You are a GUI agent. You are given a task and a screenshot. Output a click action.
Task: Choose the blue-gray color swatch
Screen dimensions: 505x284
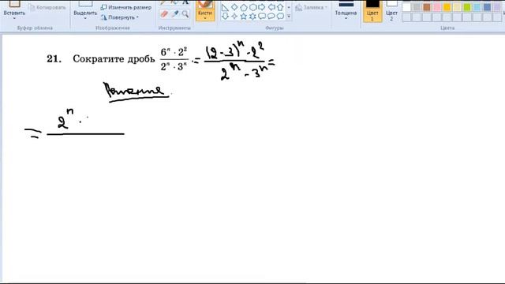click(488, 7)
